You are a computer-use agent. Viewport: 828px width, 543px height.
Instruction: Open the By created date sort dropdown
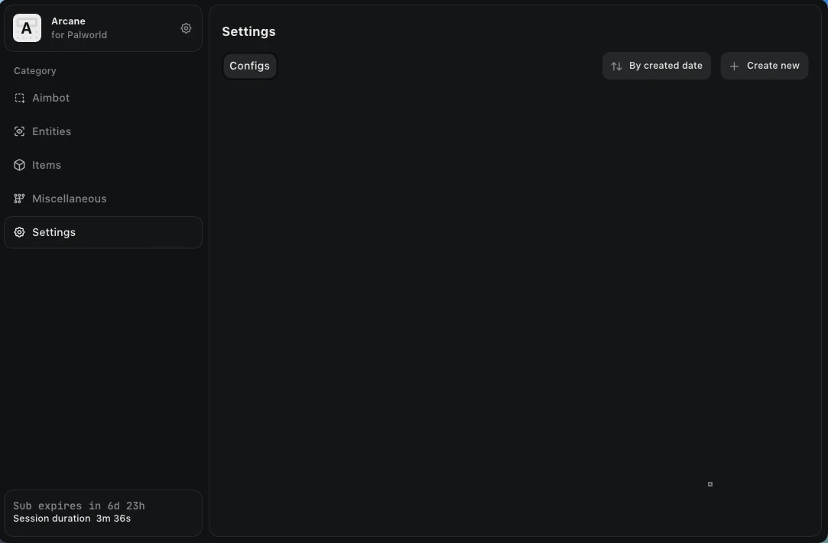657,66
